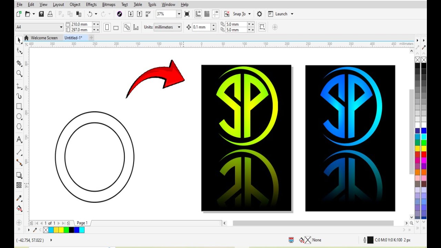Click the no-color swatch in document palette

point(46,230)
